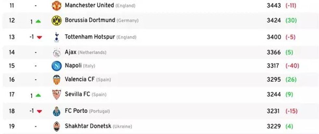Open the Tottenham Hotspur team link
This screenshot has width=319, height=134.
(x=90, y=37)
